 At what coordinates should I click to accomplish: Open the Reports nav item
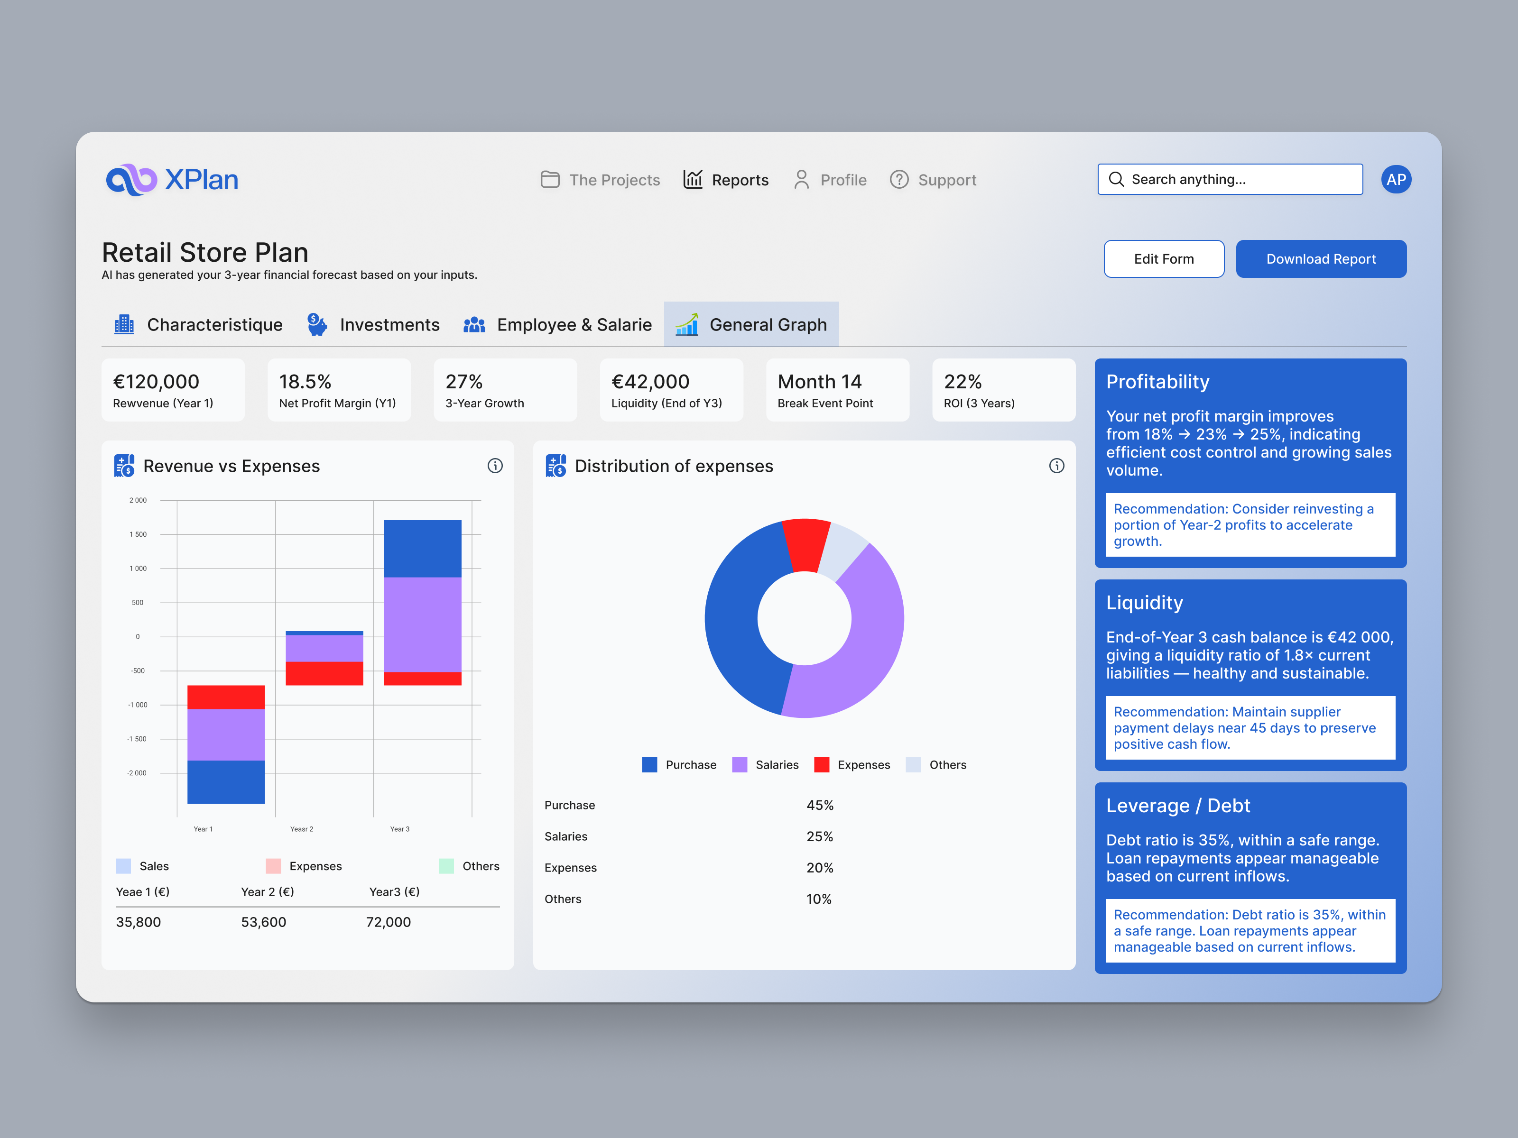726,180
